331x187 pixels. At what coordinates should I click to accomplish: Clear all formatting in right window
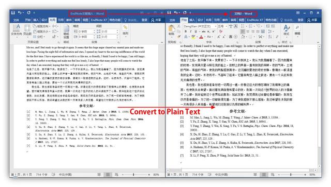point(221,31)
